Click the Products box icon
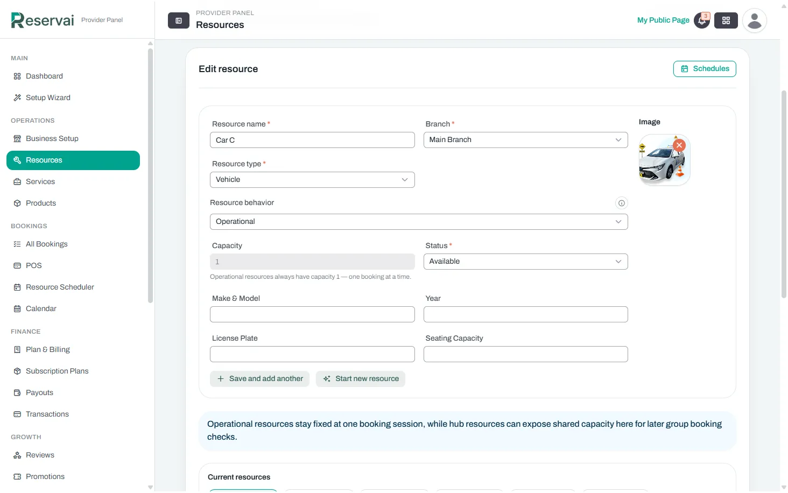Viewport: 788px width, 493px height. 17,203
